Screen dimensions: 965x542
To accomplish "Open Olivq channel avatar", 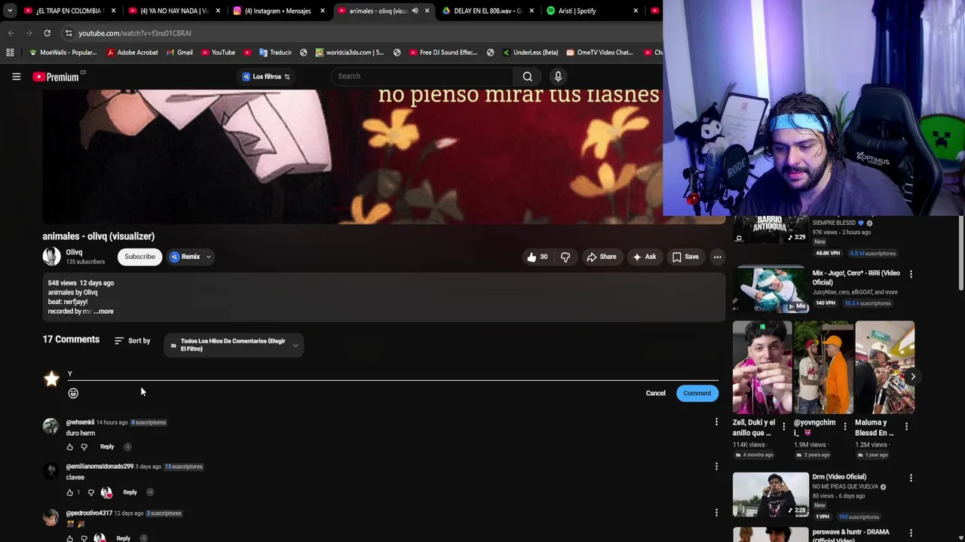I will tap(51, 257).
